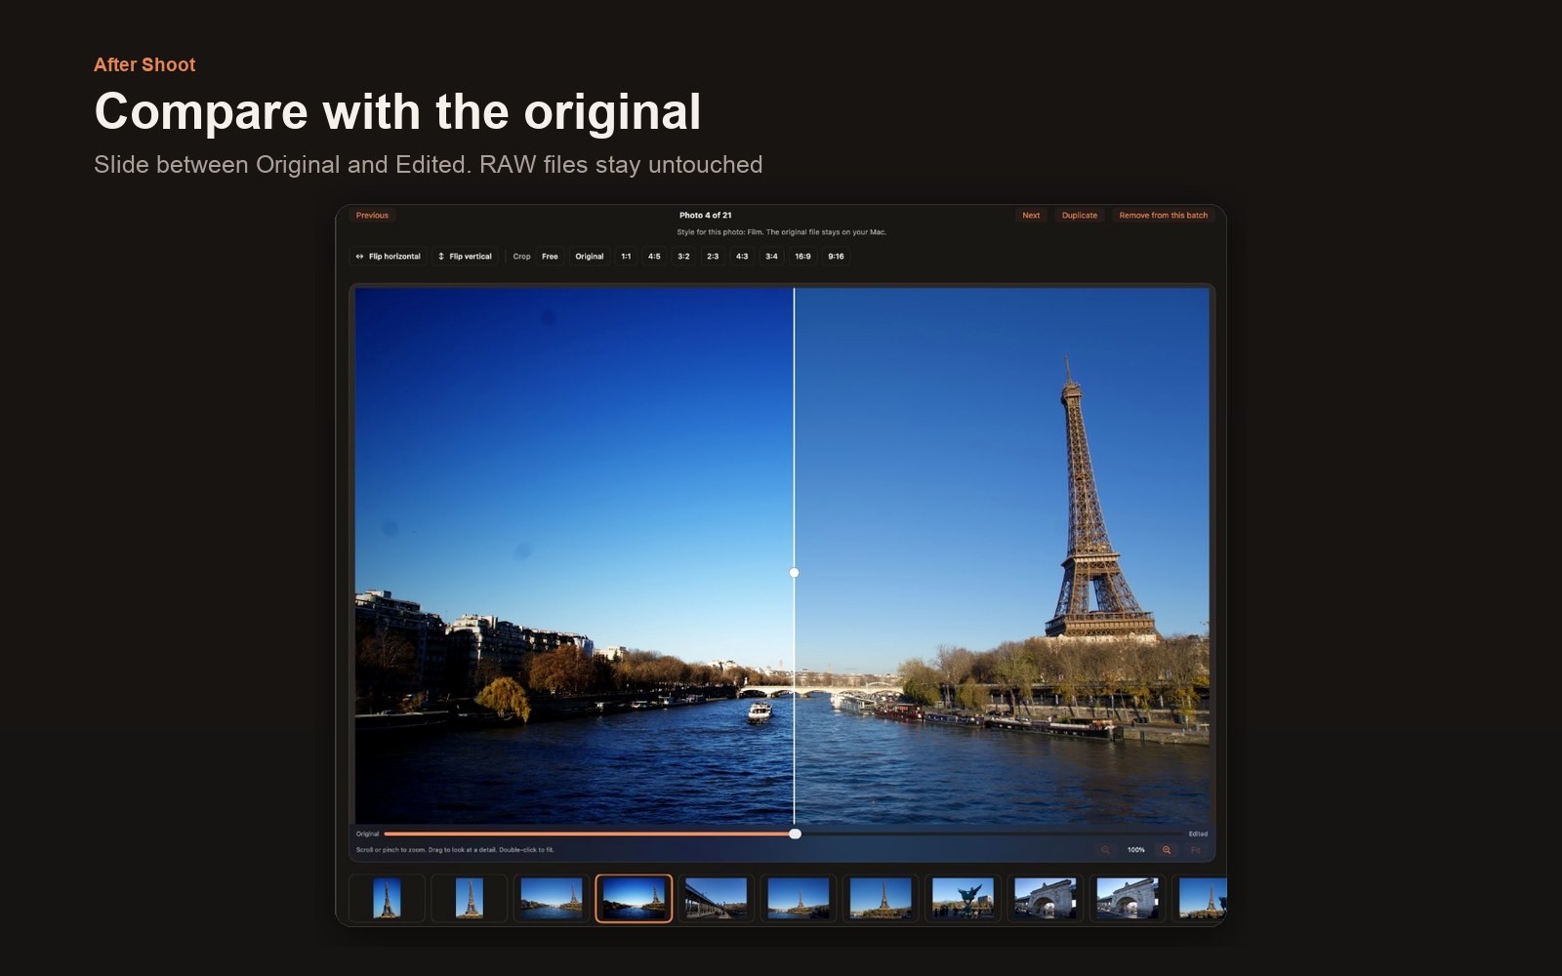Choose the 2:3 crop ratio
The height and width of the screenshot is (976, 1562).
713,257
